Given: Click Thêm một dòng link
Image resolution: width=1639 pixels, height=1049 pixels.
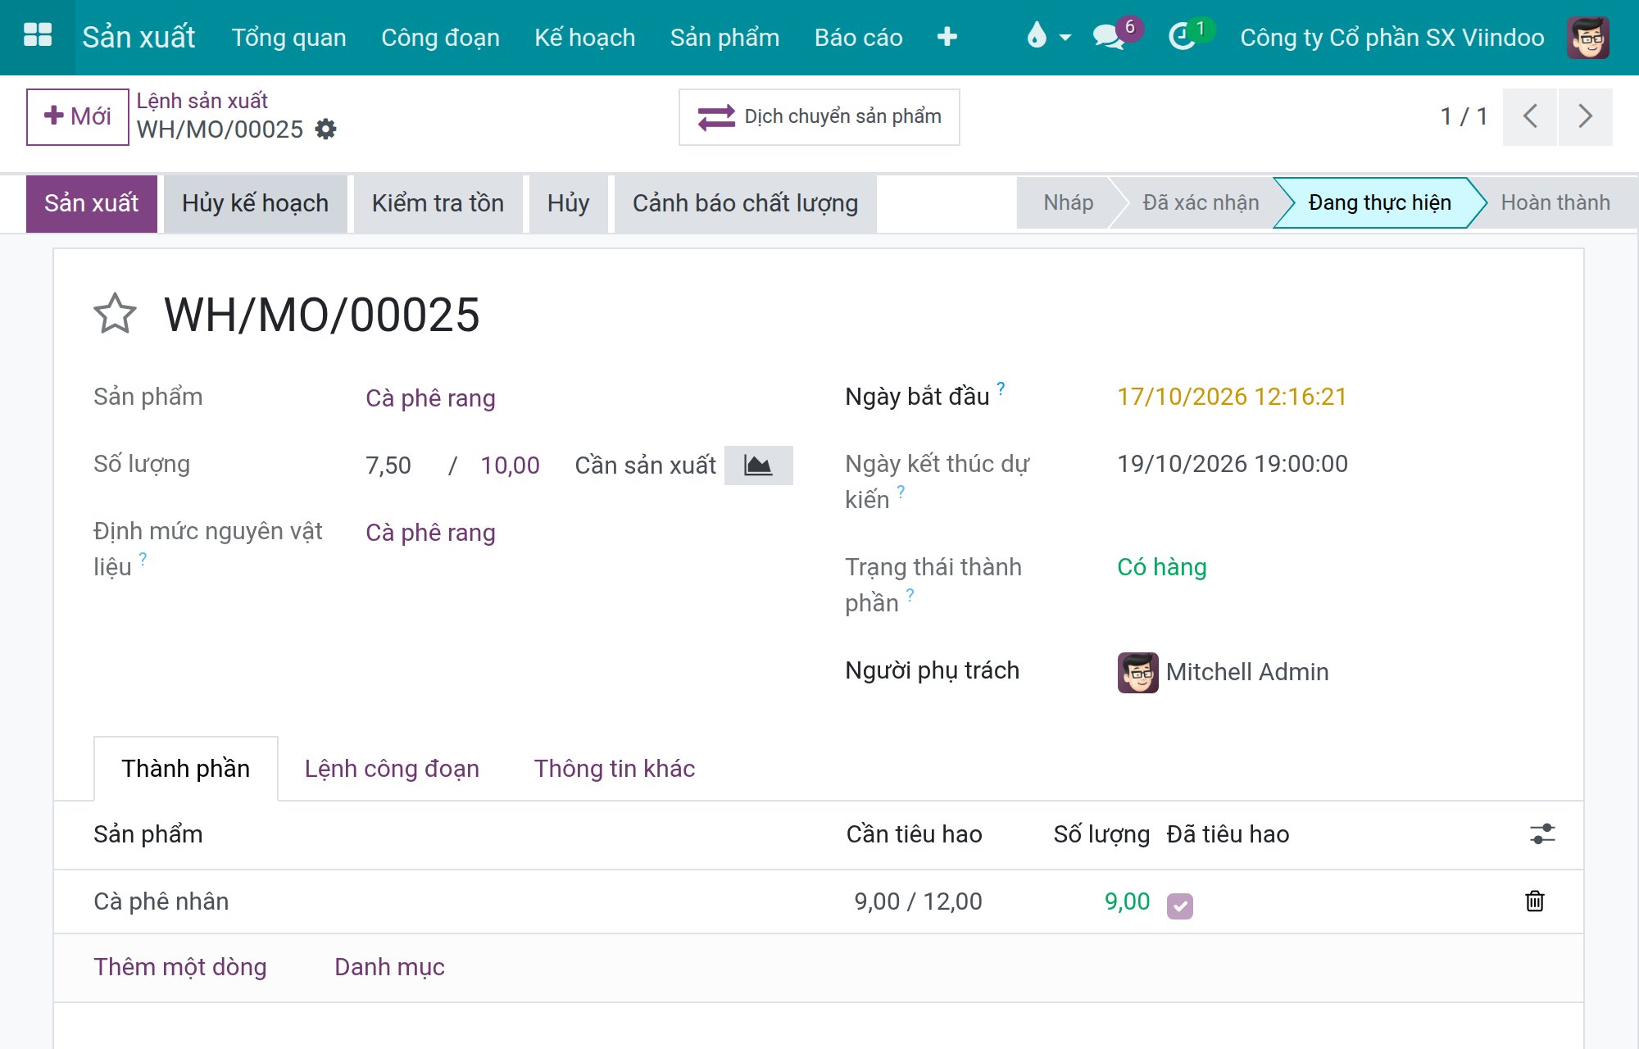Looking at the screenshot, I should (x=180, y=967).
